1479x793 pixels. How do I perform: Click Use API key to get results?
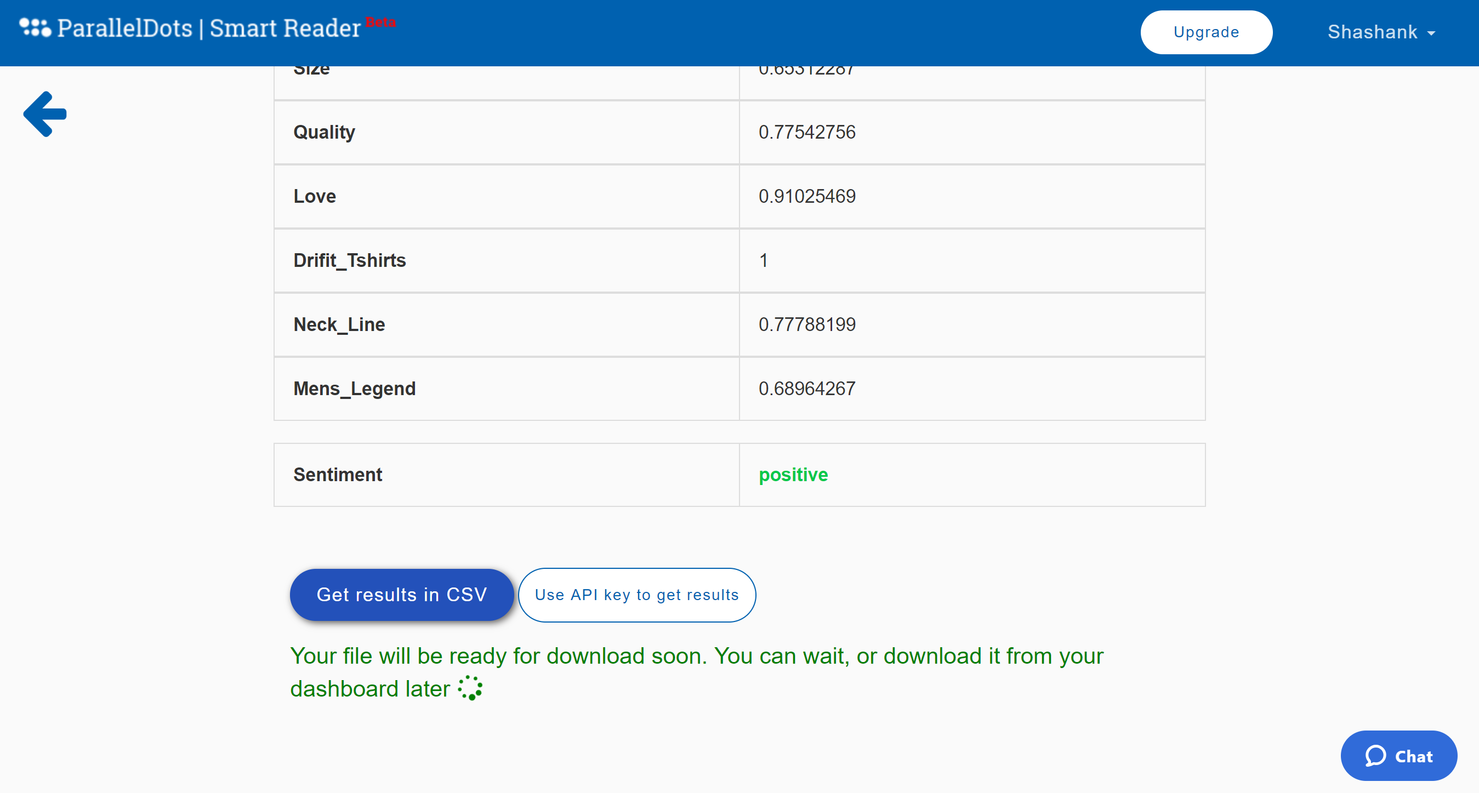[636, 595]
